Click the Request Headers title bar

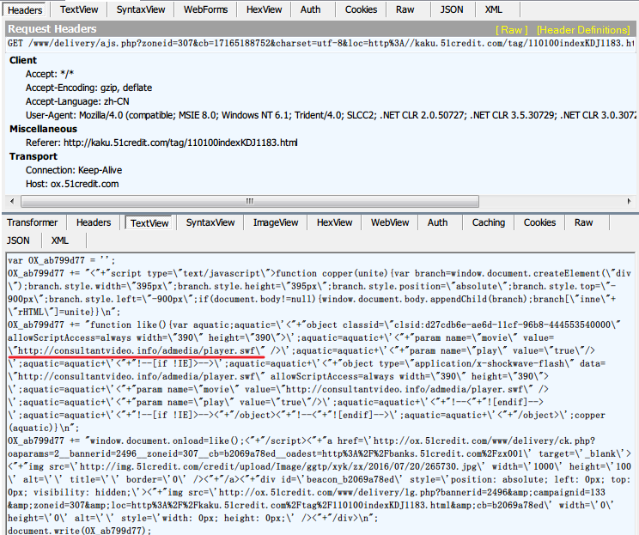pyautogui.click(x=319, y=29)
